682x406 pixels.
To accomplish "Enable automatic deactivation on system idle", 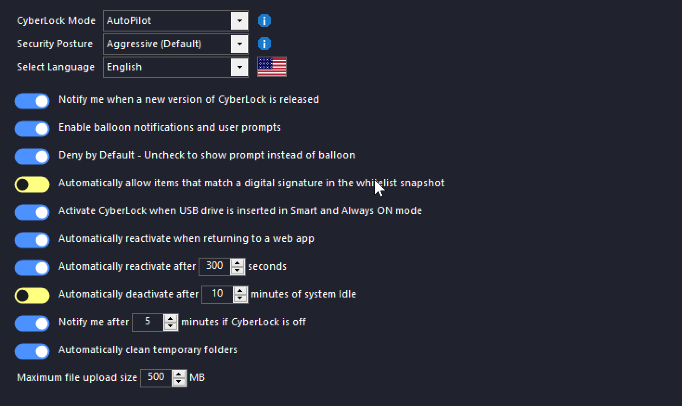I will tap(32, 296).
